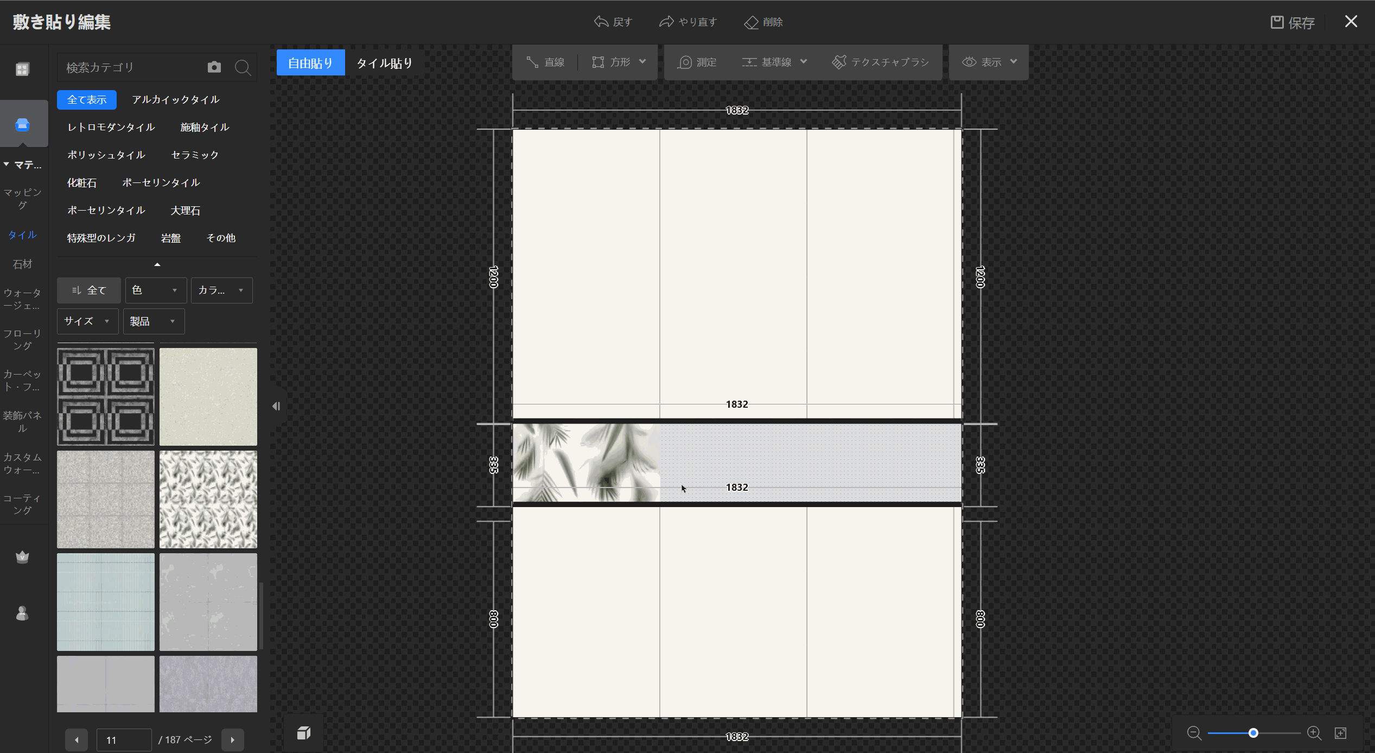Select the フローリング sidebar category
The height and width of the screenshot is (753, 1375).
coord(22,339)
